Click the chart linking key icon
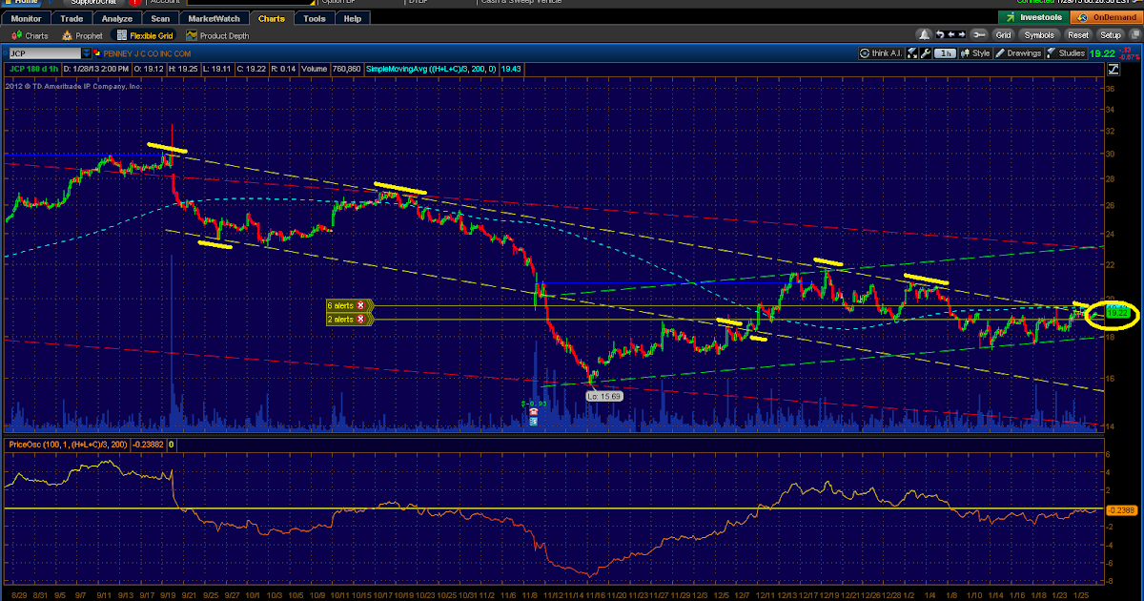 pos(980,34)
